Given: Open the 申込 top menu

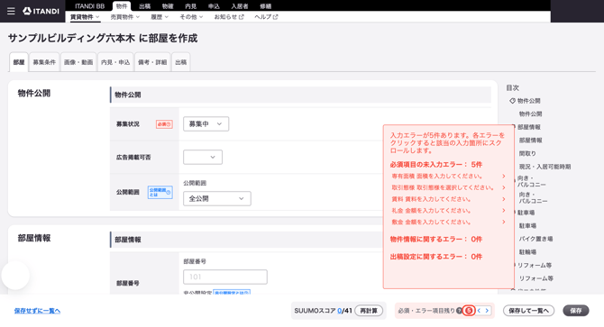Looking at the screenshot, I should (x=214, y=6).
